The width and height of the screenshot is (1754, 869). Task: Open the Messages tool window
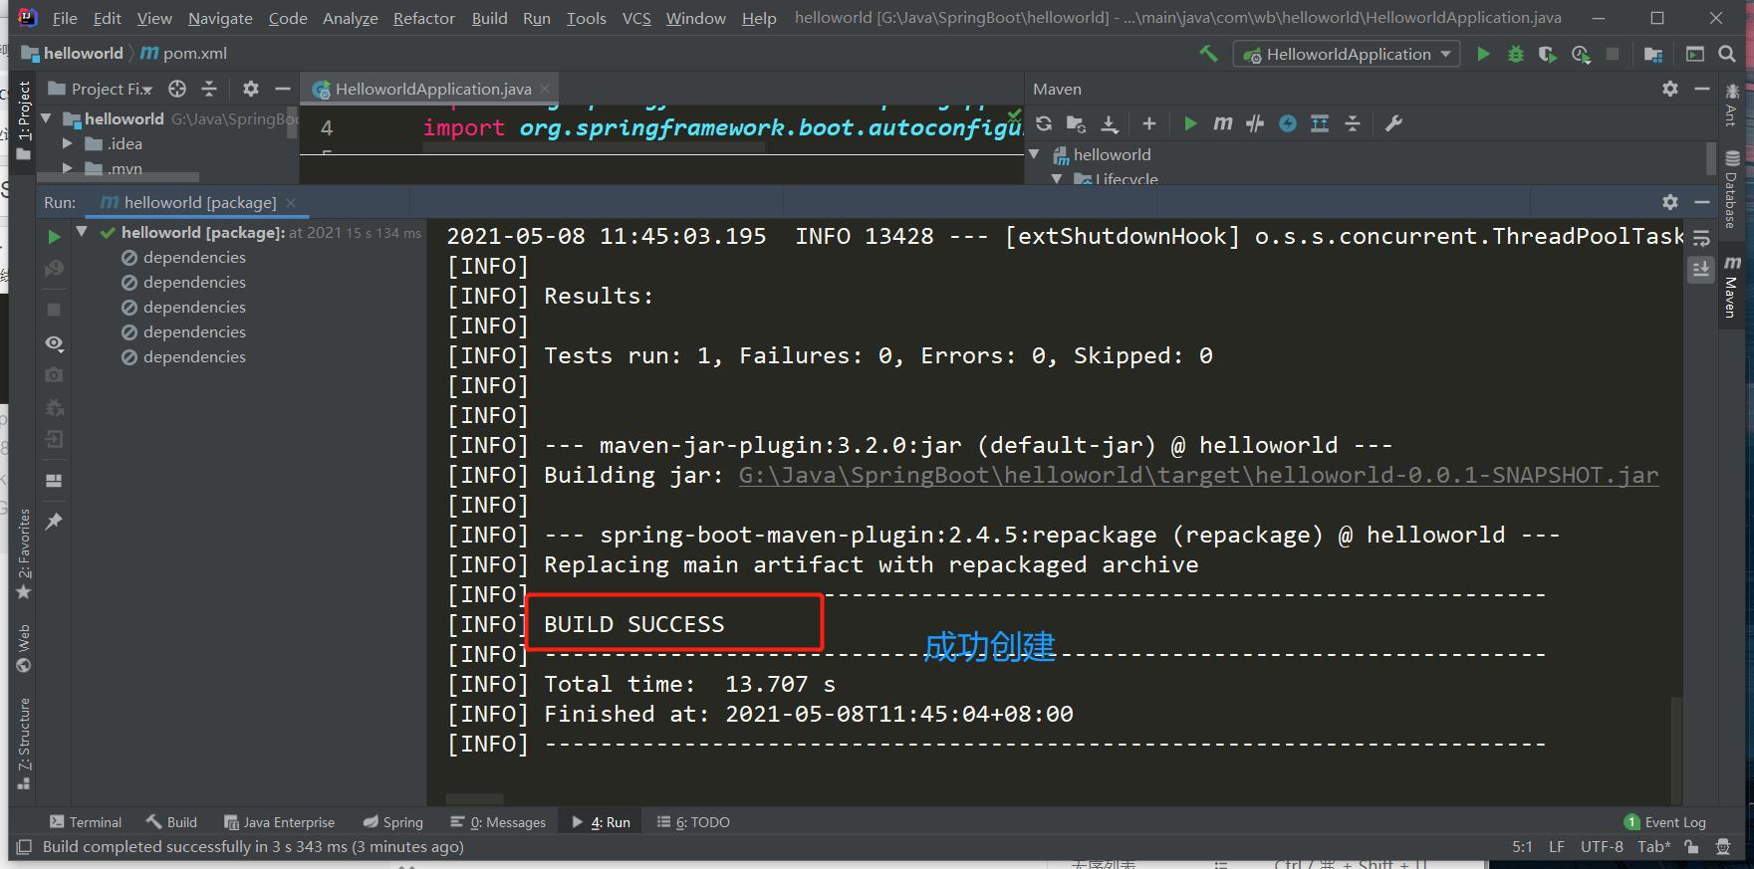point(498,822)
